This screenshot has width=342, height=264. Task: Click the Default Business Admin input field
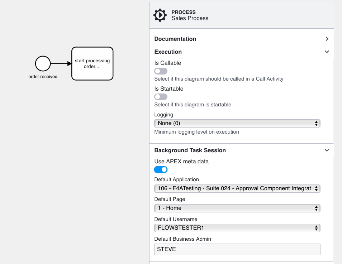click(x=237, y=249)
